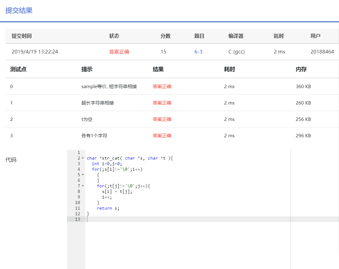The image size is (339, 269).
Task: Click the 内存 column header
Action: pos(301,69)
